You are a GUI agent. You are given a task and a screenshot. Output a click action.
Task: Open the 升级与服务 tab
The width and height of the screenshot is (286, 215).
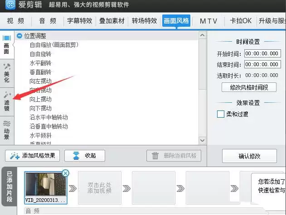point(272,21)
